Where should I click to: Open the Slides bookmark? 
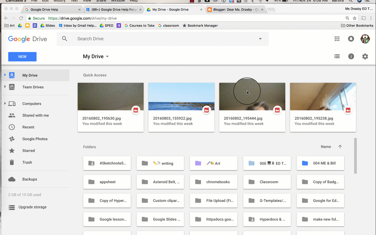tap(48, 26)
